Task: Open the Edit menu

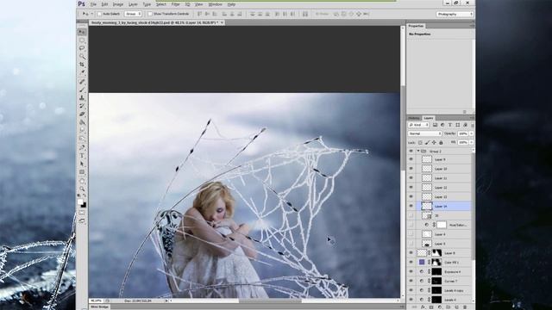Action: pos(104,4)
